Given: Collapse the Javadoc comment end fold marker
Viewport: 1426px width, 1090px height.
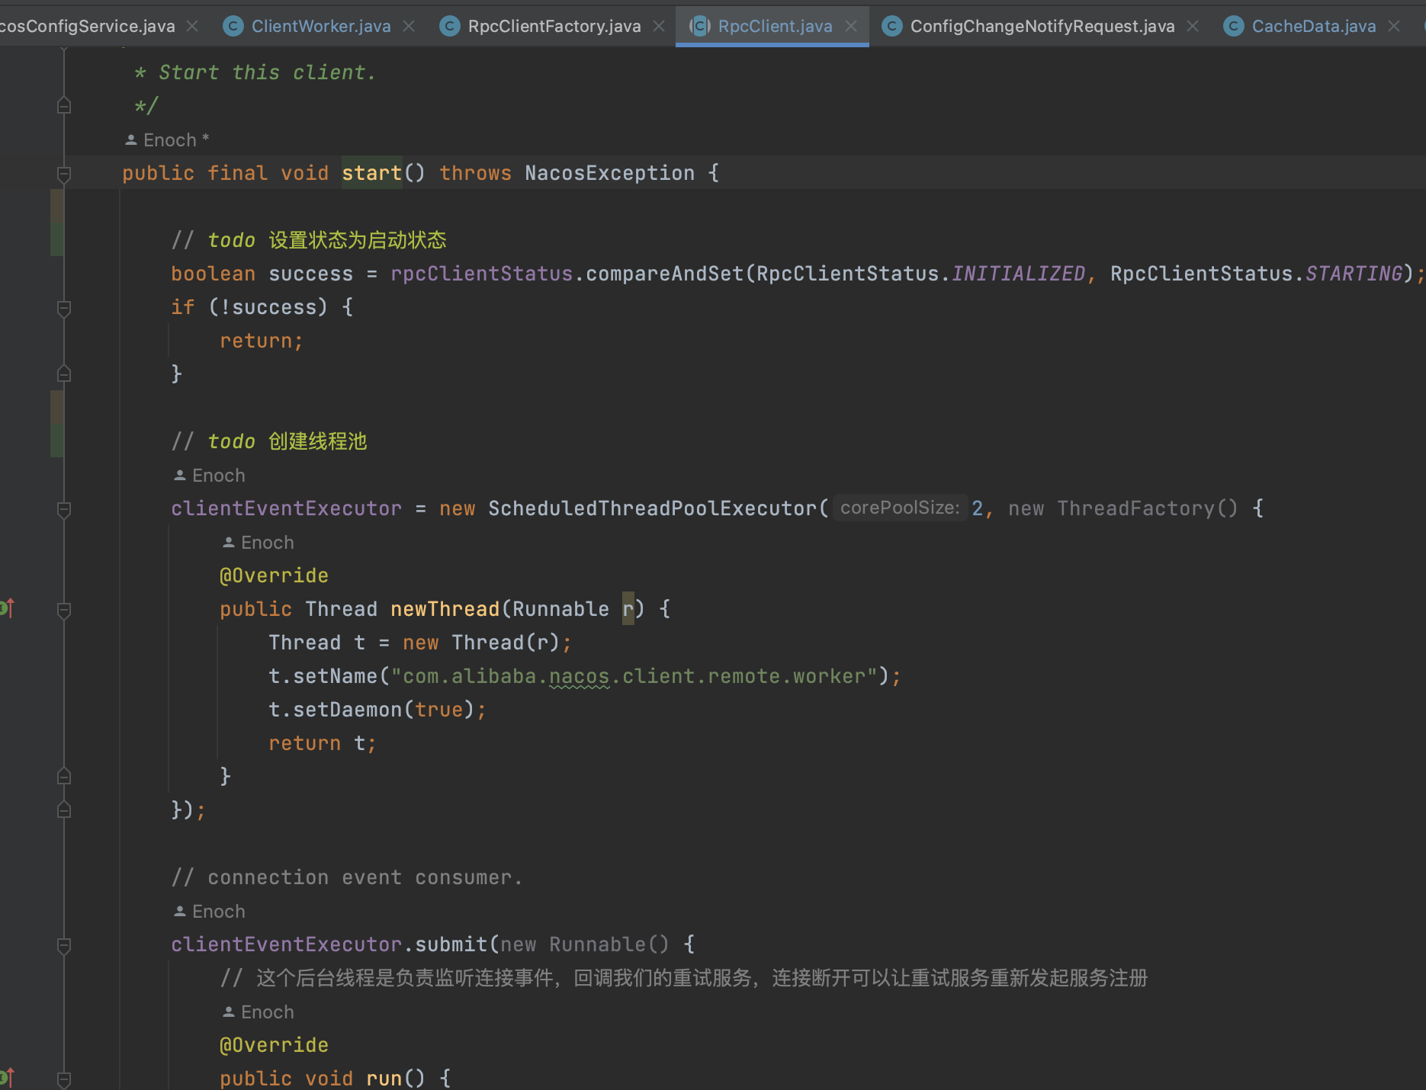Looking at the screenshot, I should tap(64, 105).
